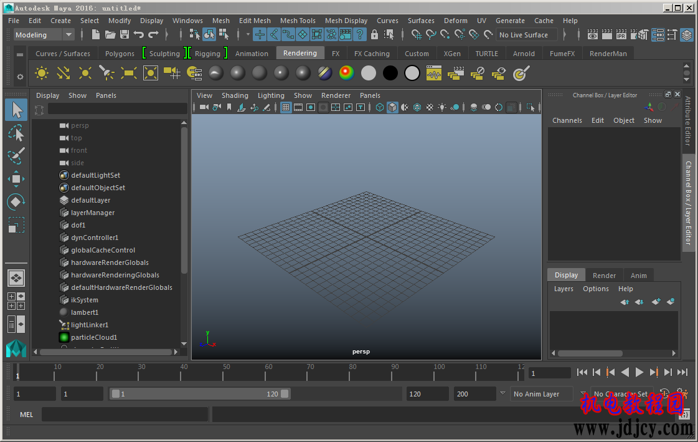The image size is (698, 442).
Task: Create an ambient light from the Rendering shelf
Action: tap(41, 73)
